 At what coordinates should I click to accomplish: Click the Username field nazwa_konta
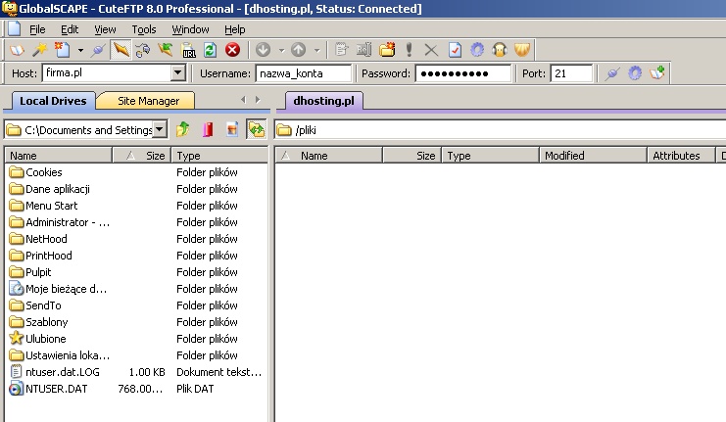[x=304, y=73]
